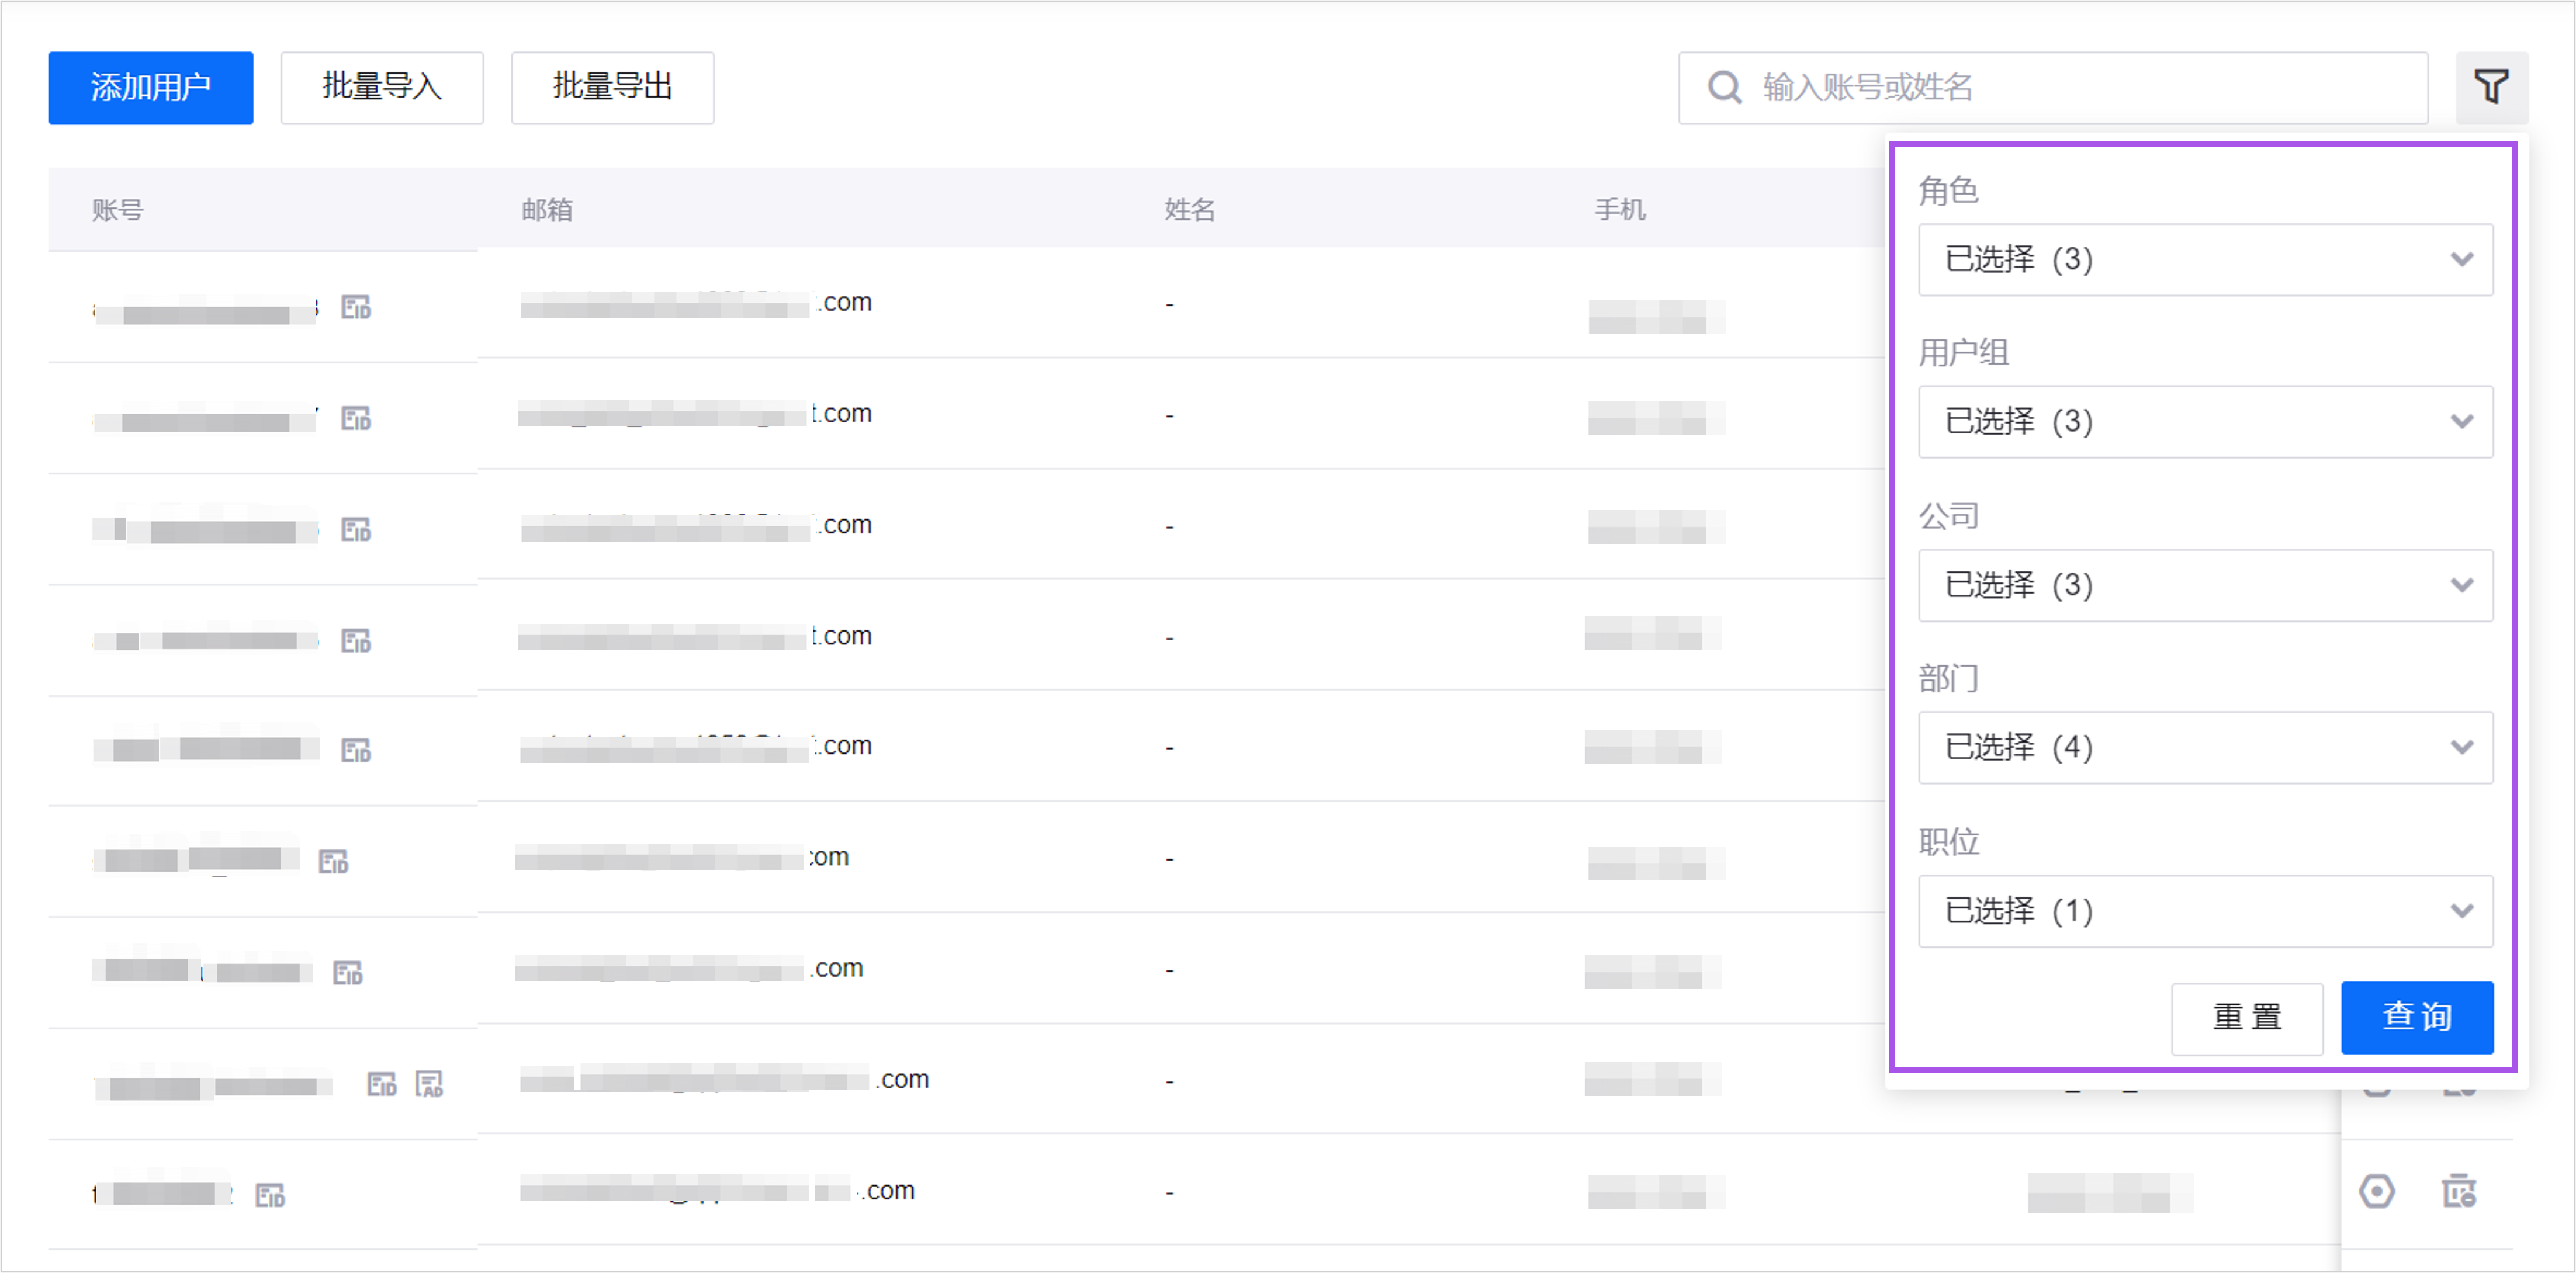Click the 添加用户 button
The image size is (2576, 1273).
pos(151,88)
